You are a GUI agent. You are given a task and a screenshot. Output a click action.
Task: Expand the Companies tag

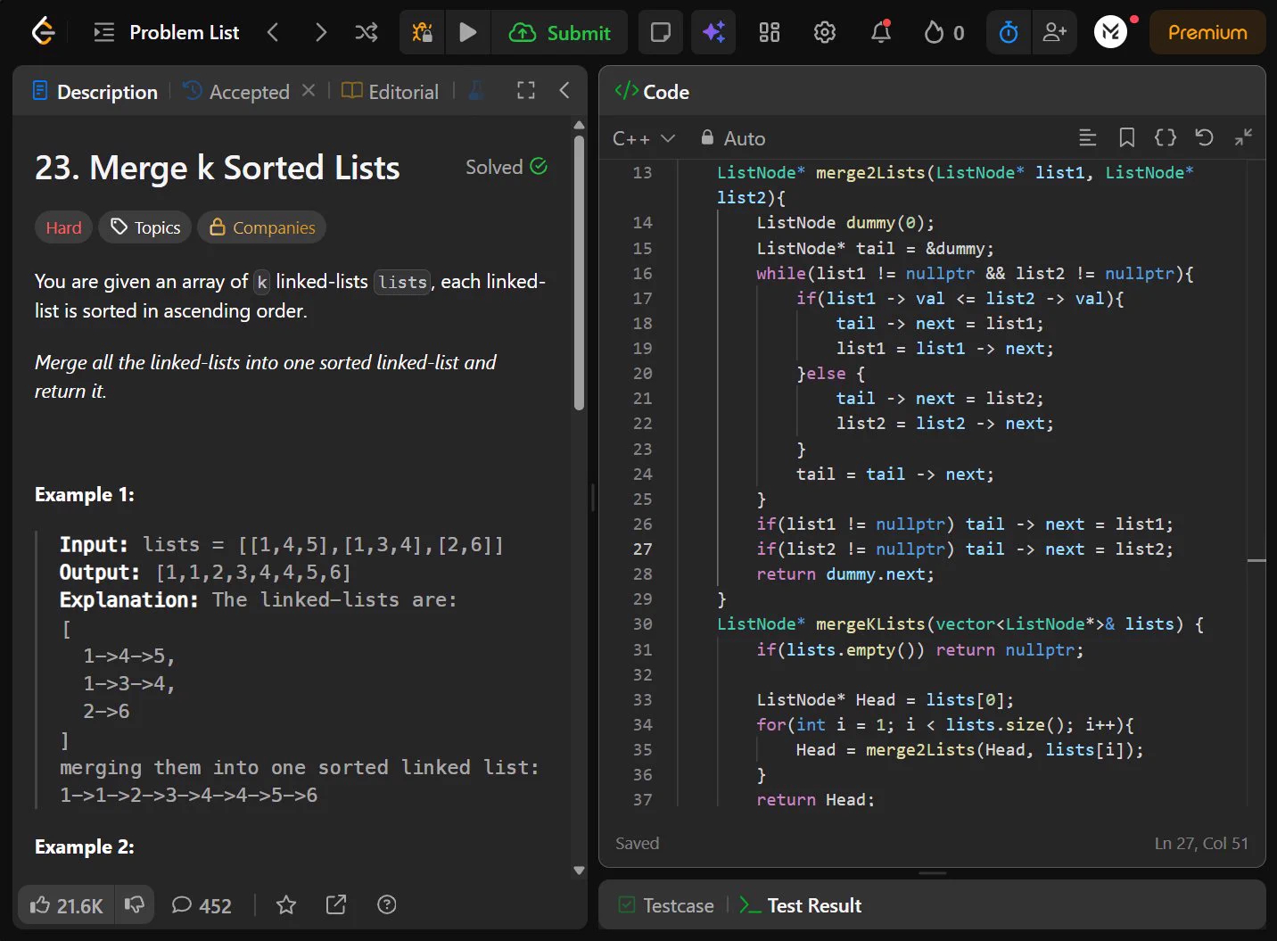pyautogui.click(x=262, y=227)
